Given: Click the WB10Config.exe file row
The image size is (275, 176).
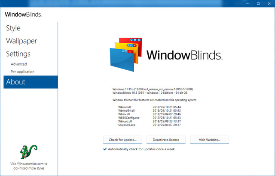Looking at the screenshot, I should coord(150,118).
